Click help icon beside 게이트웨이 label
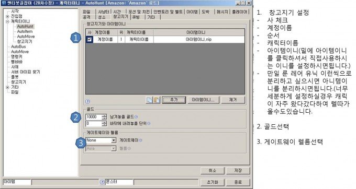356x189 pixels. point(140,140)
